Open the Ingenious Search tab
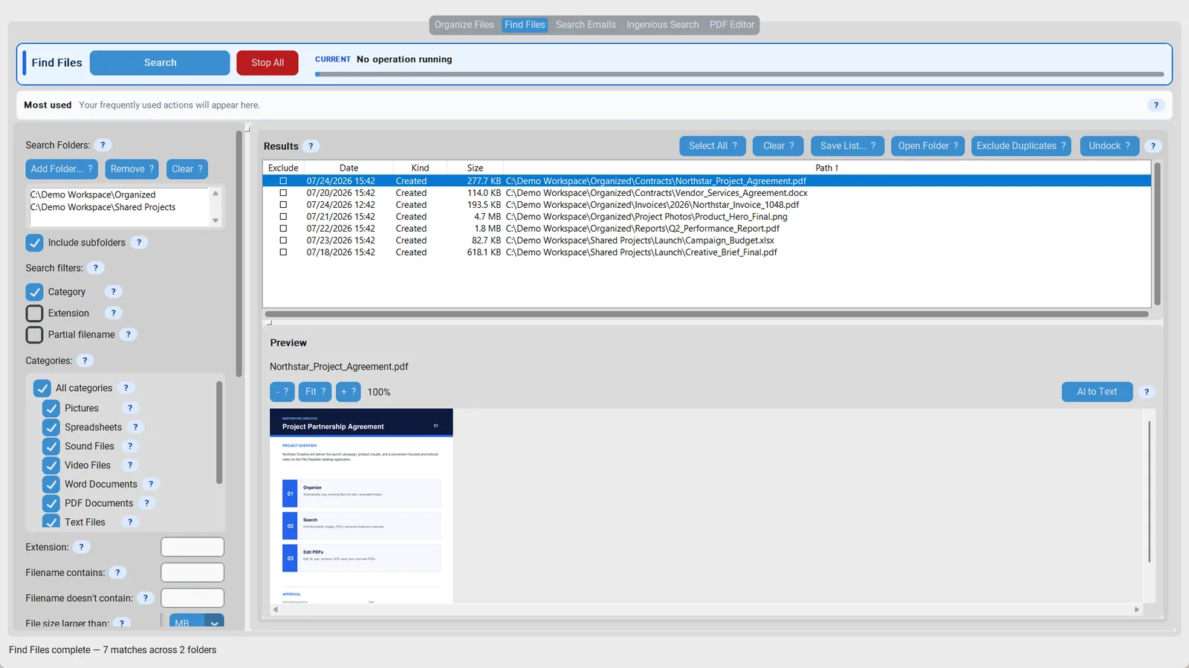 [662, 24]
